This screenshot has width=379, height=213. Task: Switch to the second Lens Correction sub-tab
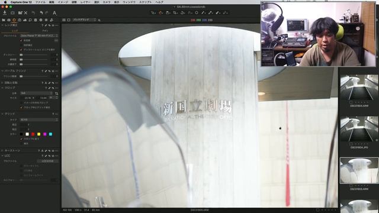pyautogui.click(x=45, y=31)
